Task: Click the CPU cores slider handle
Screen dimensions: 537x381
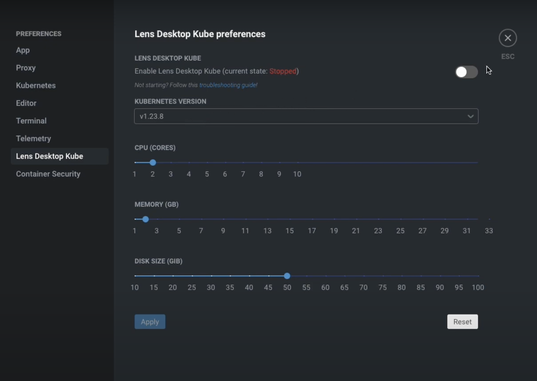Action: [x=153, y=163]
